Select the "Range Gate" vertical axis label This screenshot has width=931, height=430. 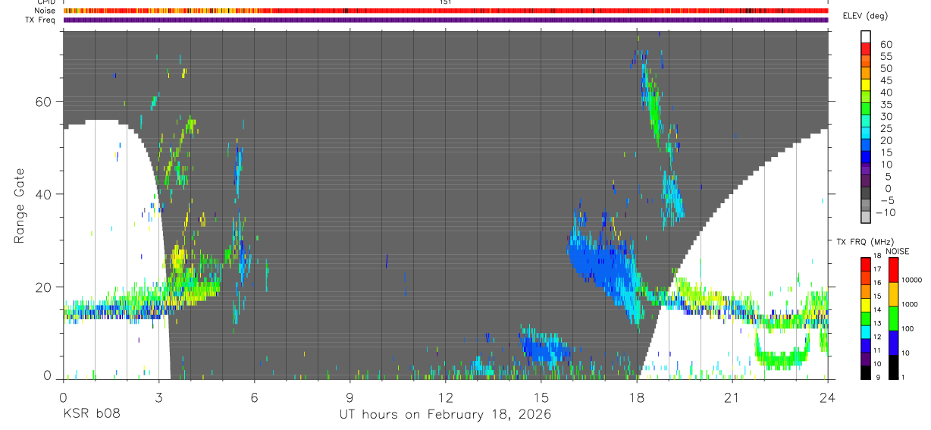[20, 207]
